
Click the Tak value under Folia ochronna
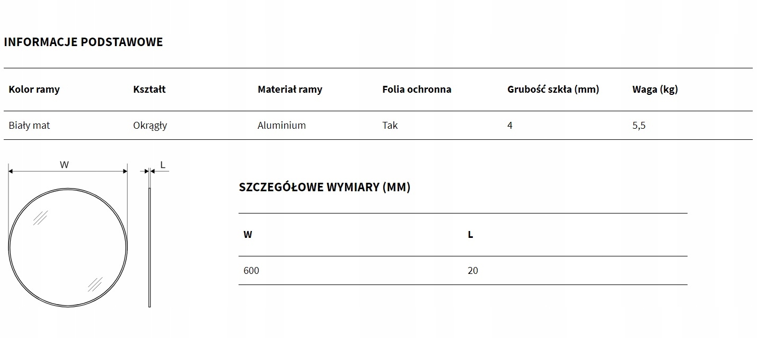390,126
